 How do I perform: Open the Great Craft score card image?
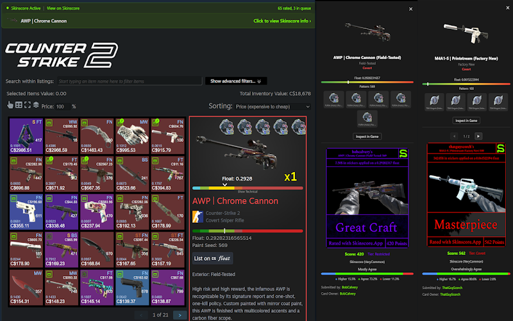point(367,198)
